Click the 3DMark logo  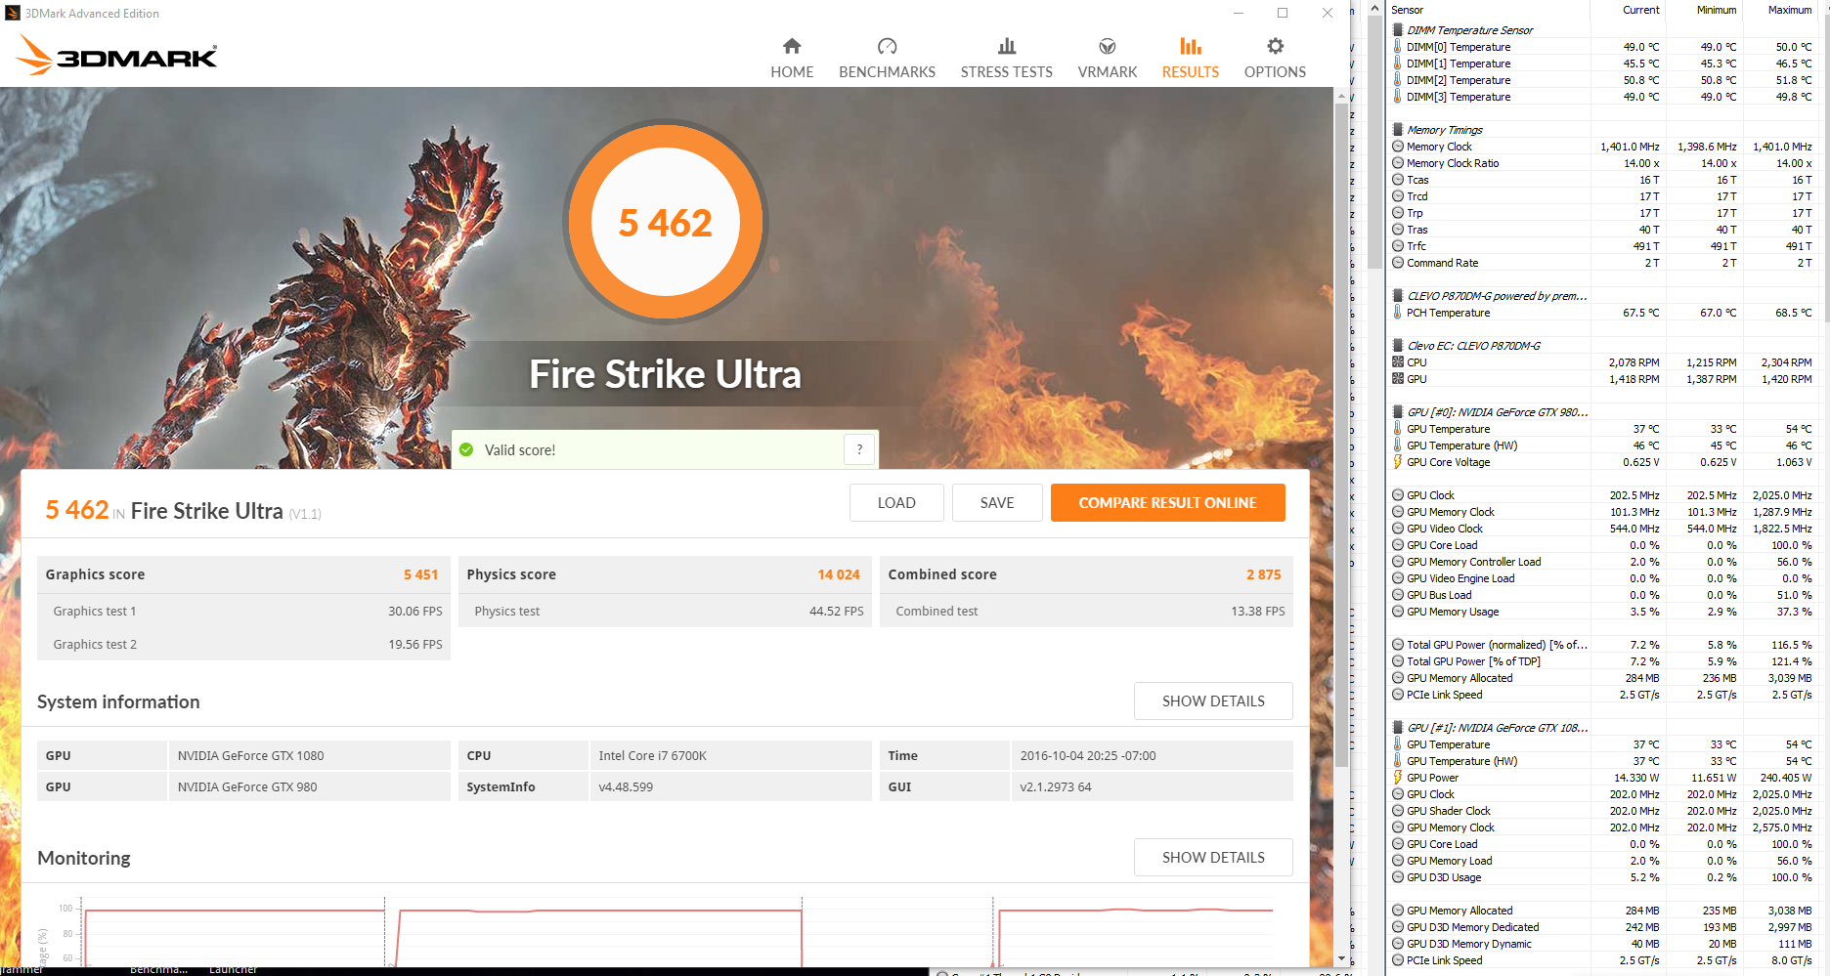[x=116, y=55]
